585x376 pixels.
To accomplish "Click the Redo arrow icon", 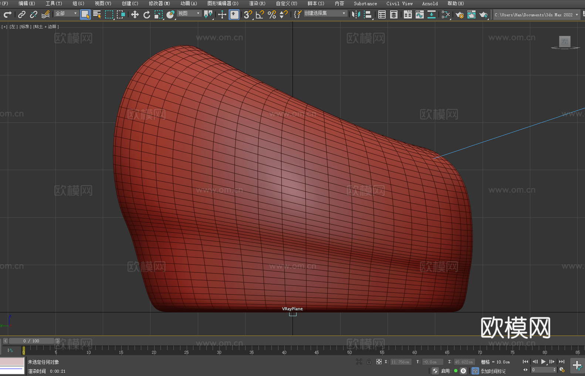I will pos(7,14).
